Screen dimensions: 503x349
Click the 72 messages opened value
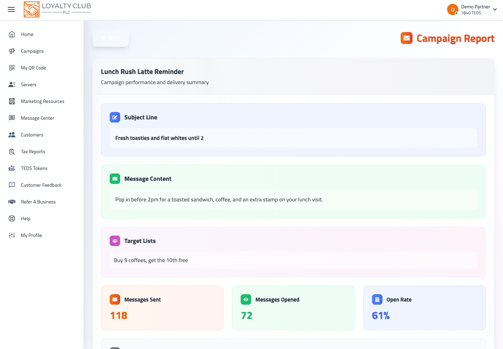point(247,315)
